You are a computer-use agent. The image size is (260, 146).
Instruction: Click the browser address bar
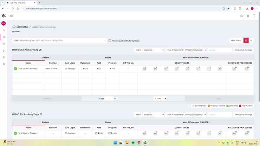click(123, 8)
